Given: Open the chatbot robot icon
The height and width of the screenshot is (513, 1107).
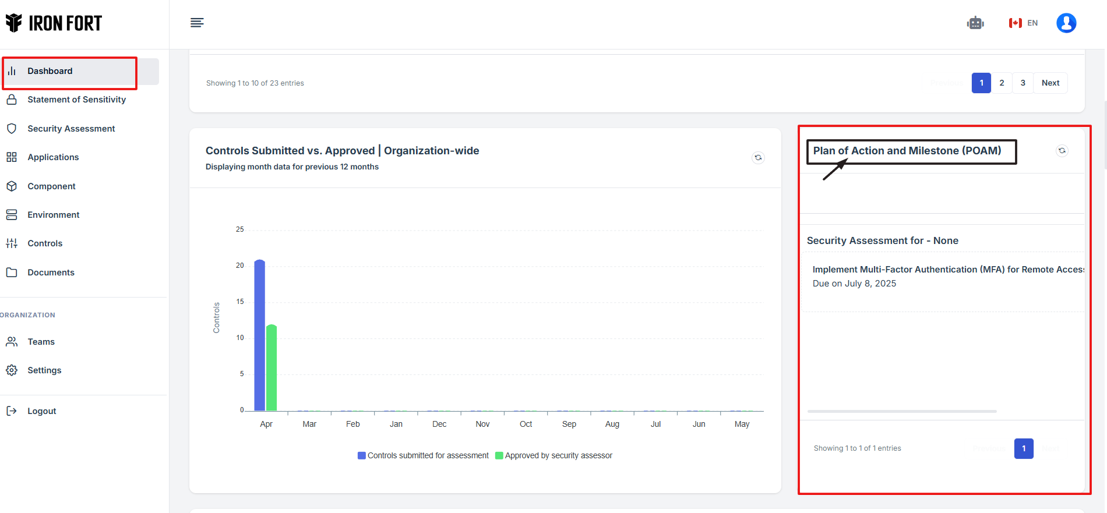Looking at the screenshot, I should 975,23.
